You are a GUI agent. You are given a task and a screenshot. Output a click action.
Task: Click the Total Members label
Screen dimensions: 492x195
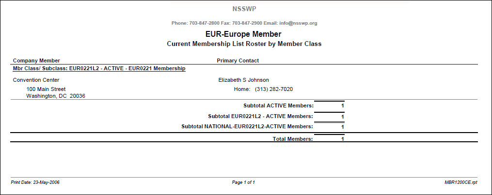coord(292,139)
